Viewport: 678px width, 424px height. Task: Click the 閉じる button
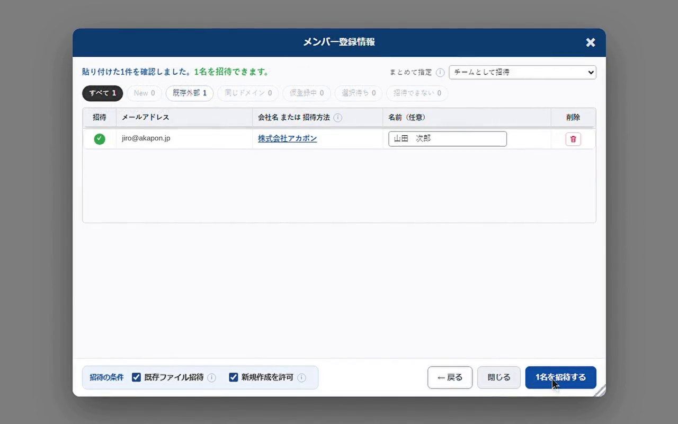point(499,377)
